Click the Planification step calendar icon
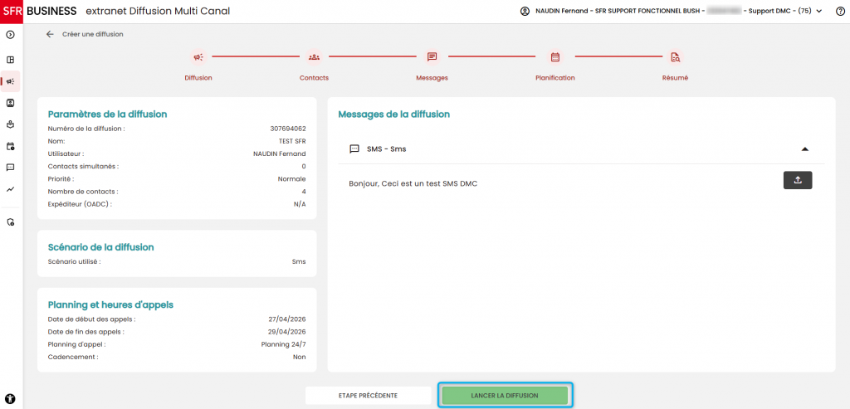 [x=555, y=57]
